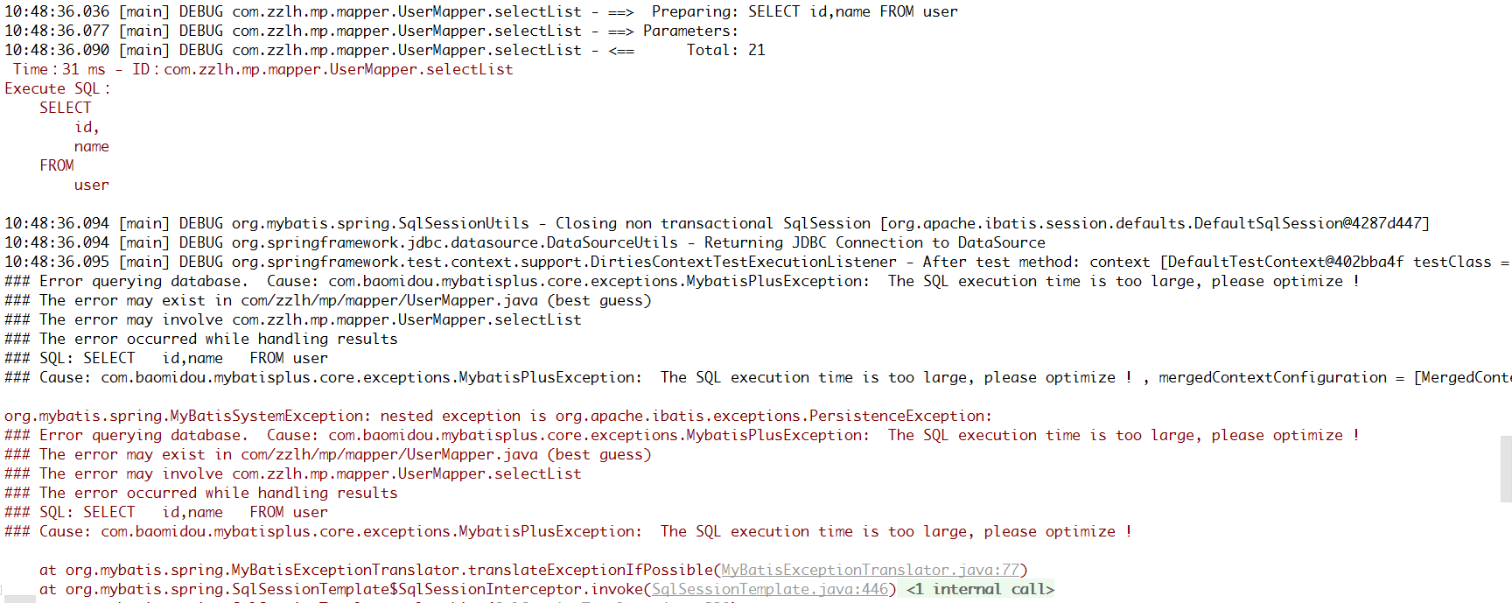Click the "Execute SQL:" log line

tap(57, 88)
